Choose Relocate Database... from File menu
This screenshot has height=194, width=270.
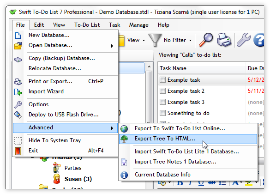[x=66, y=68]
